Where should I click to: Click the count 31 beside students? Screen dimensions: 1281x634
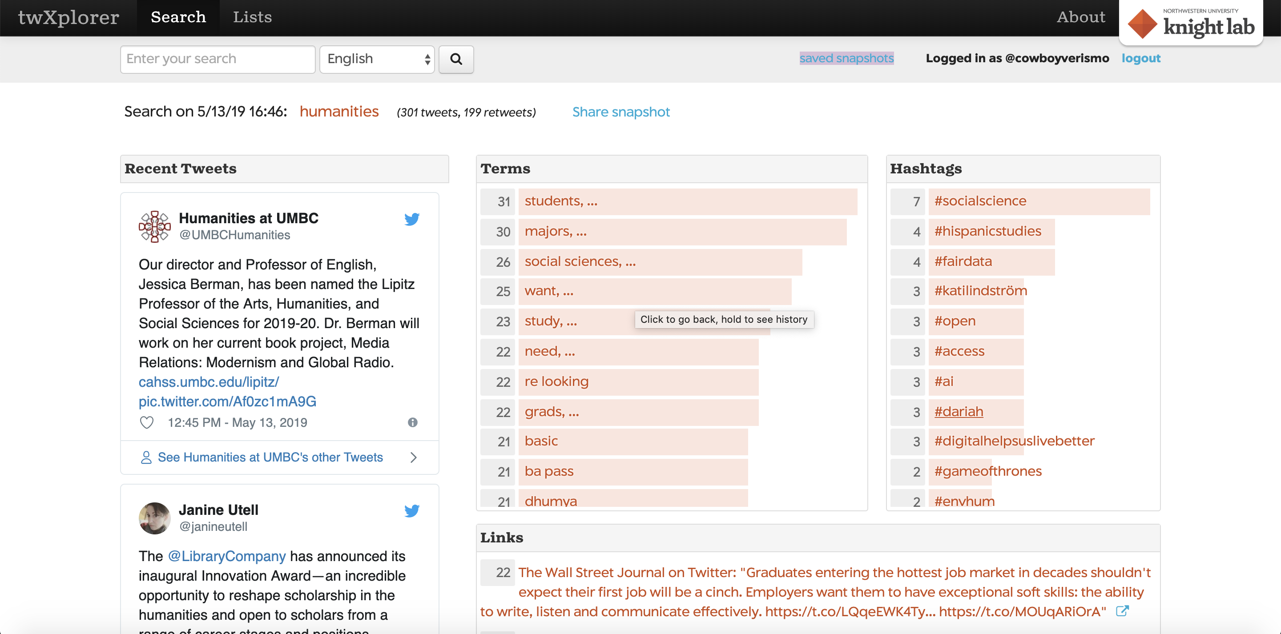point(498,201)
